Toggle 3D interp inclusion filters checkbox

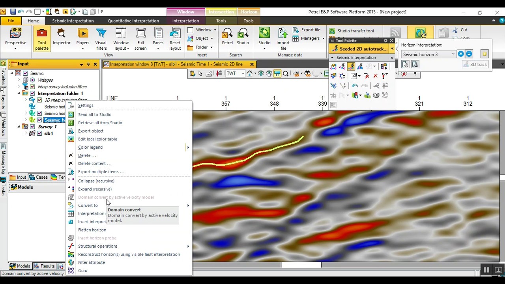(x=39, y=100)
